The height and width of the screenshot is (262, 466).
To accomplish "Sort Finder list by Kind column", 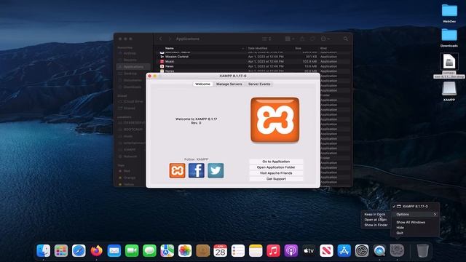I will point(323,48).
